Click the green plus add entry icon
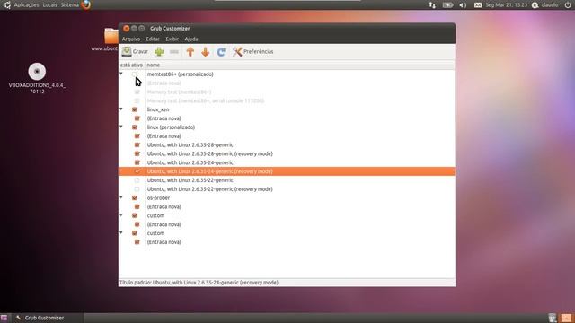This screenshot has height=323, width=575. [159, 52]
